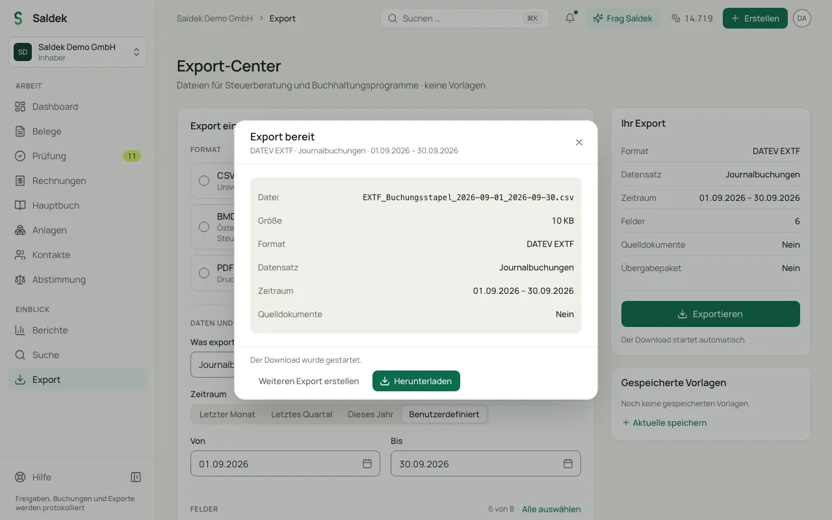Select Export in the sidebar

pos(78,380)
